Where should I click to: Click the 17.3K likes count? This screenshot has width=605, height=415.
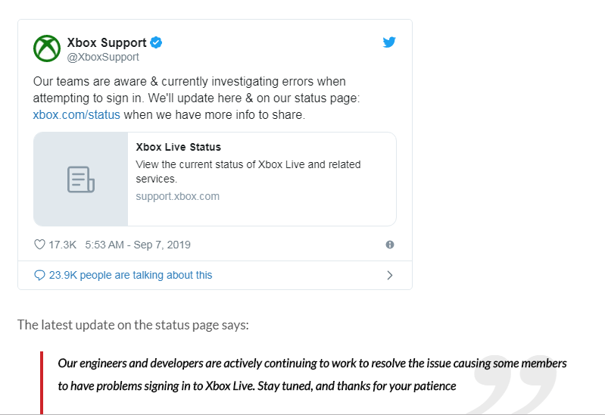(63, 245)
